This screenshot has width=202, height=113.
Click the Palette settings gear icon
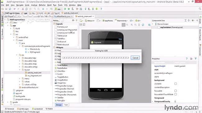(73, 20)
